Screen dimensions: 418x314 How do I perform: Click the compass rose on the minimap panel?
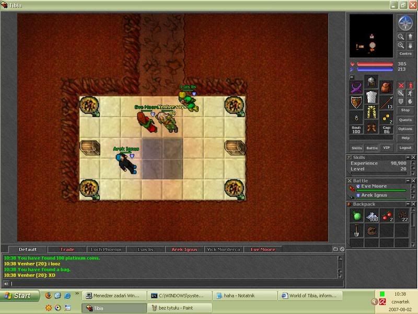pos(405,23)
